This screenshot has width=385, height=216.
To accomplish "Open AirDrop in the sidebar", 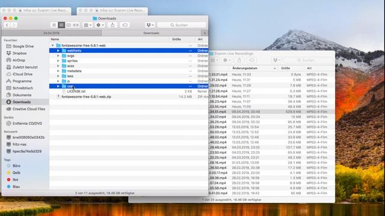I will click(19, 60).
